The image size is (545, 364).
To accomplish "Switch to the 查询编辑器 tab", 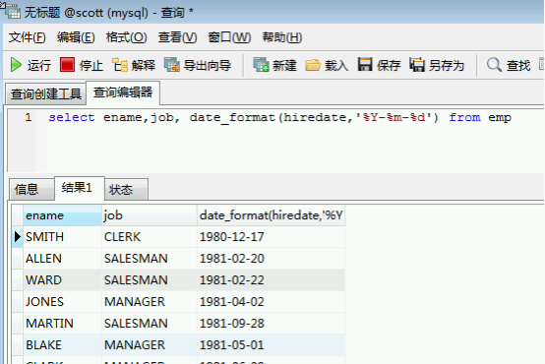I will [x=123, y=92].
